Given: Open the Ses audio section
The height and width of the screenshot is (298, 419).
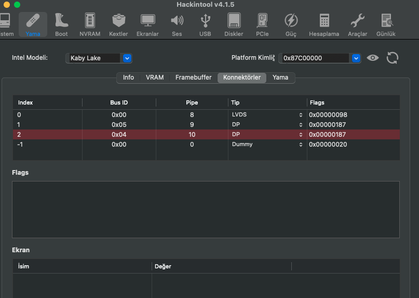Looking at the screenshot, I should (177, 25).
